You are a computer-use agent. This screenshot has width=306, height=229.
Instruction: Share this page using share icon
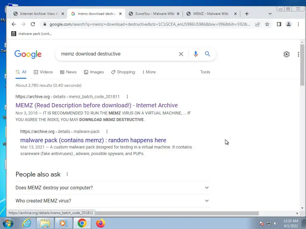258,24
